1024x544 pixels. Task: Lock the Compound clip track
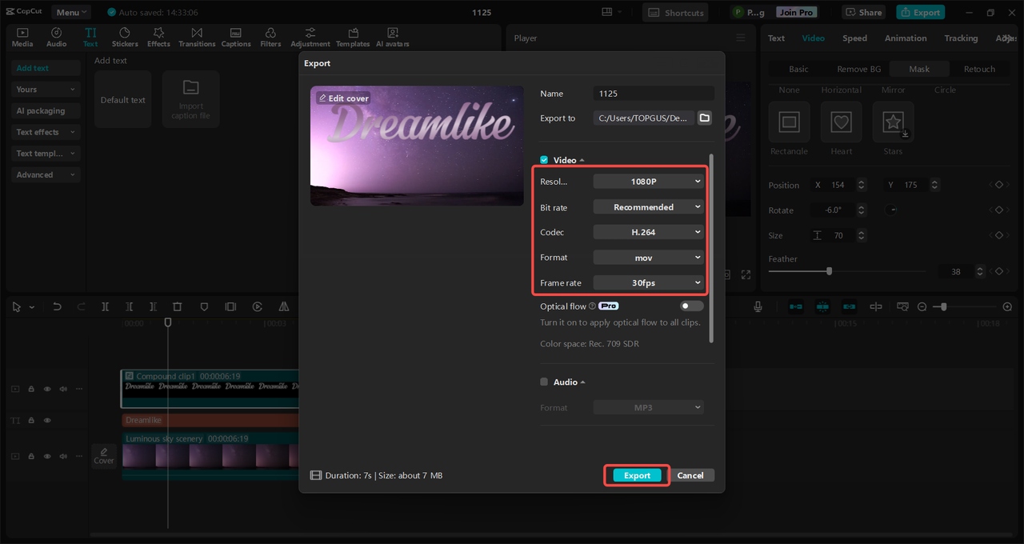pyautogui.click(x=31, y=389)
